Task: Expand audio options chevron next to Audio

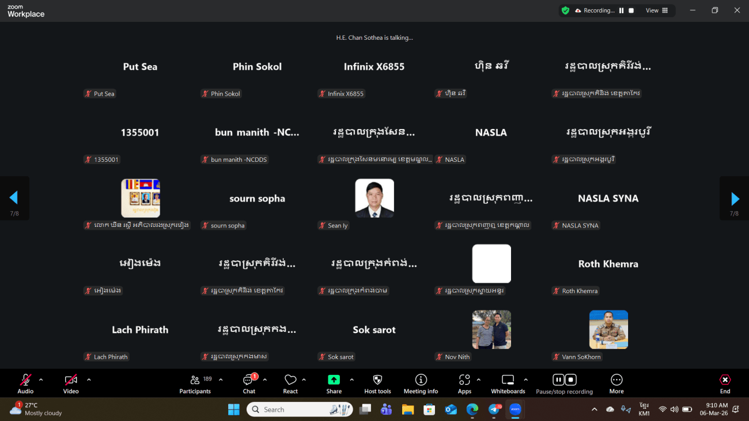Action: (x=41, y=380)
